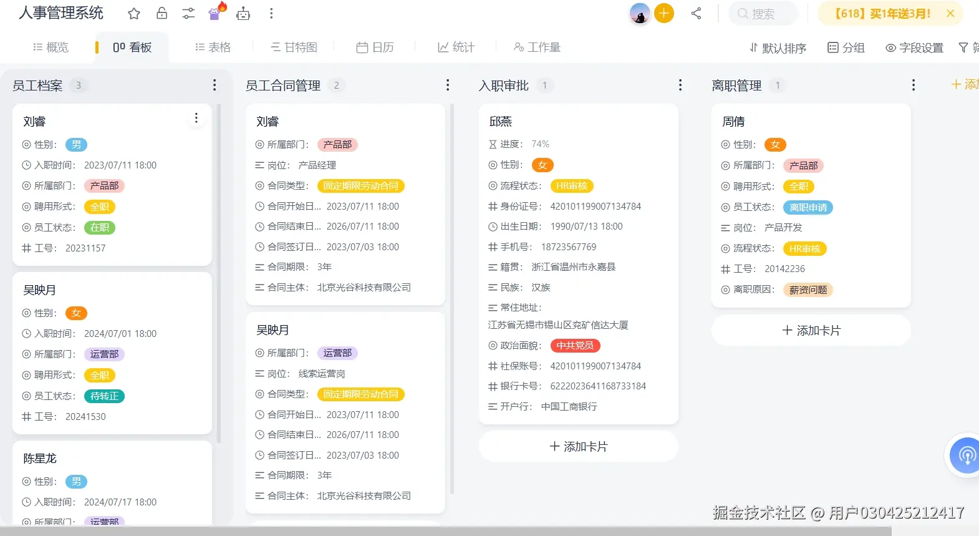The width and height of the screenshot is (979, 536).
Task: Open the 吴映月 card in 员工档案
Action: coord(112,353)
